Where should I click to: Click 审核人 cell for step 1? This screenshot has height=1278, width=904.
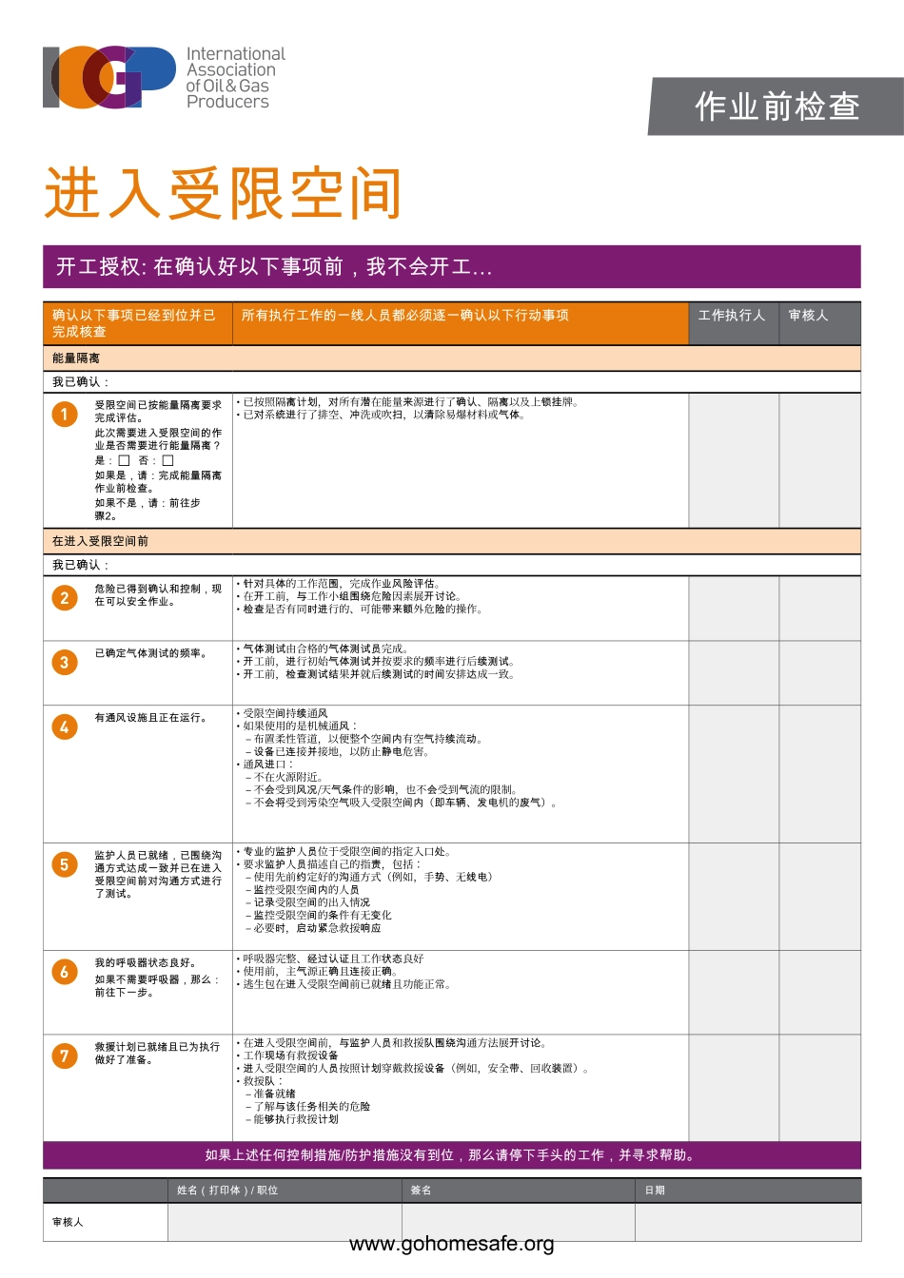[820, 460]
